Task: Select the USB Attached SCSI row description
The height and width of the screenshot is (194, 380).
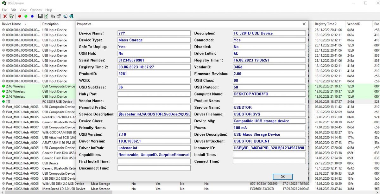Action: (60, 138)
